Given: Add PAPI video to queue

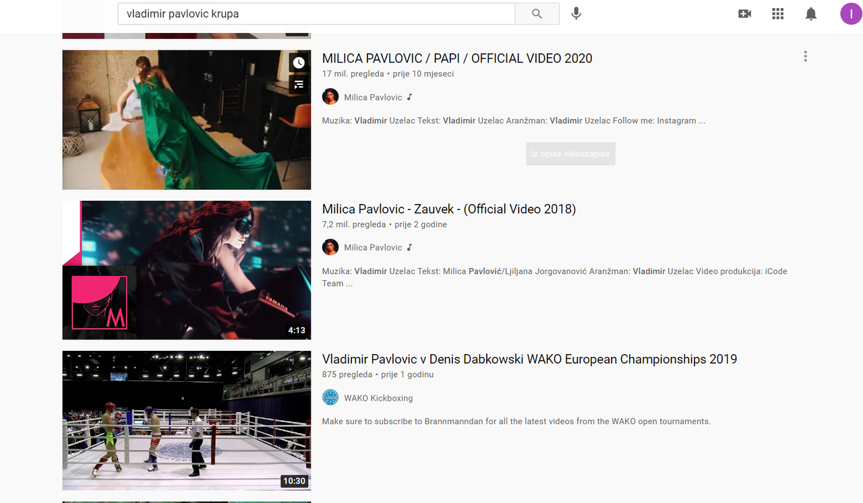Looking at the screenshot, I should tap(299, 84).
